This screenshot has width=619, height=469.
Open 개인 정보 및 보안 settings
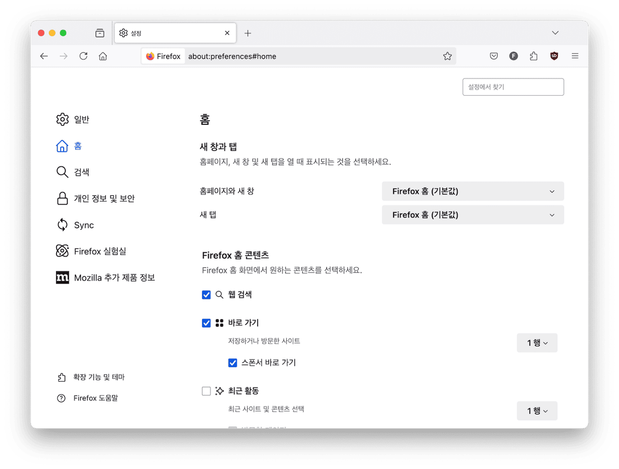(95, 199)
